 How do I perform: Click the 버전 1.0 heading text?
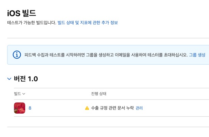[x=26, y=79]
